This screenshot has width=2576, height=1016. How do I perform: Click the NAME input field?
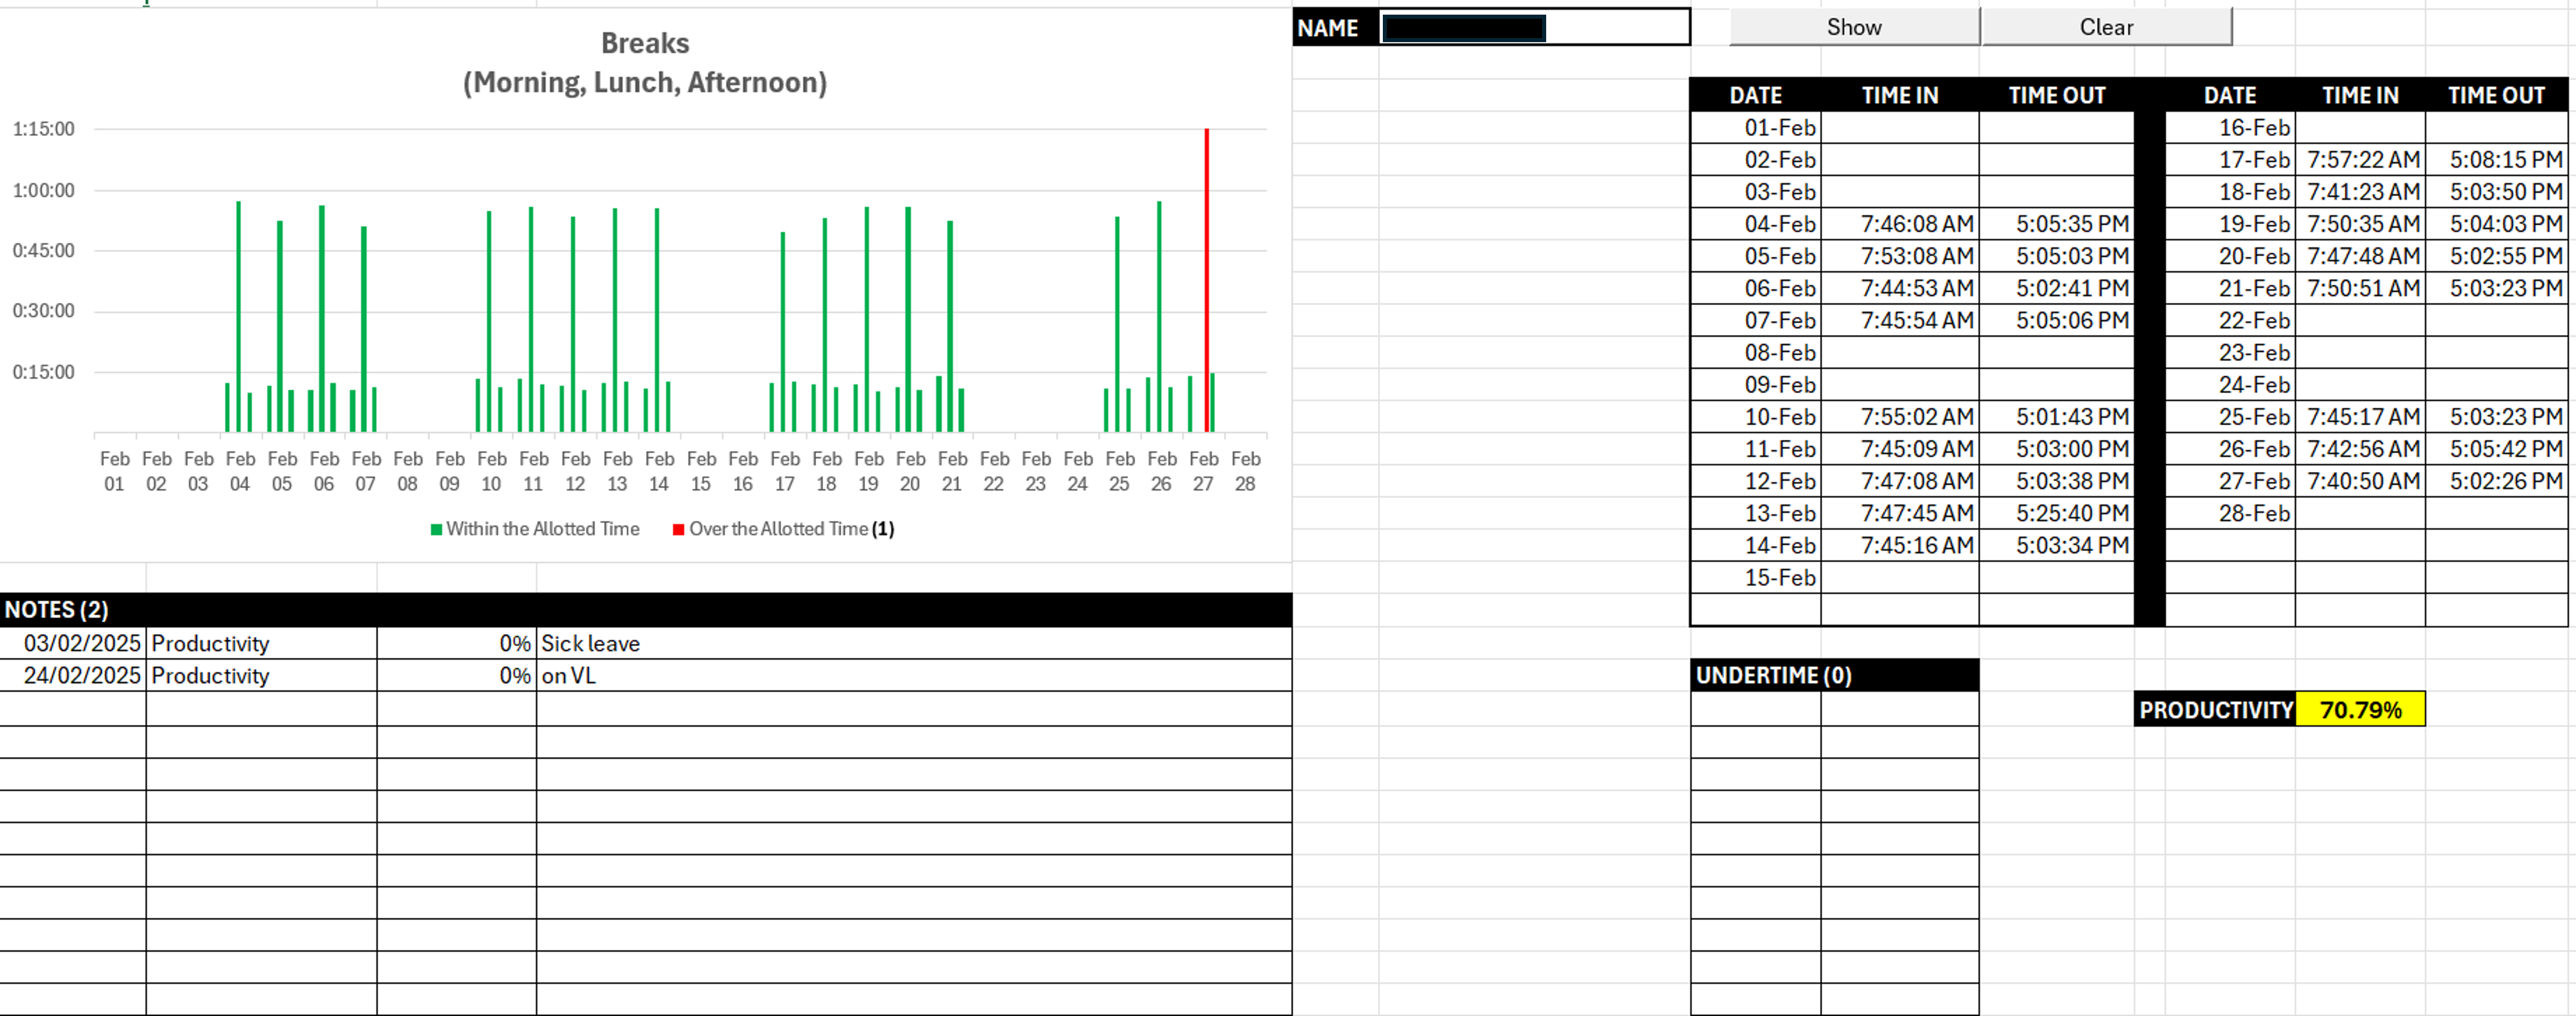coord(1534,28)
